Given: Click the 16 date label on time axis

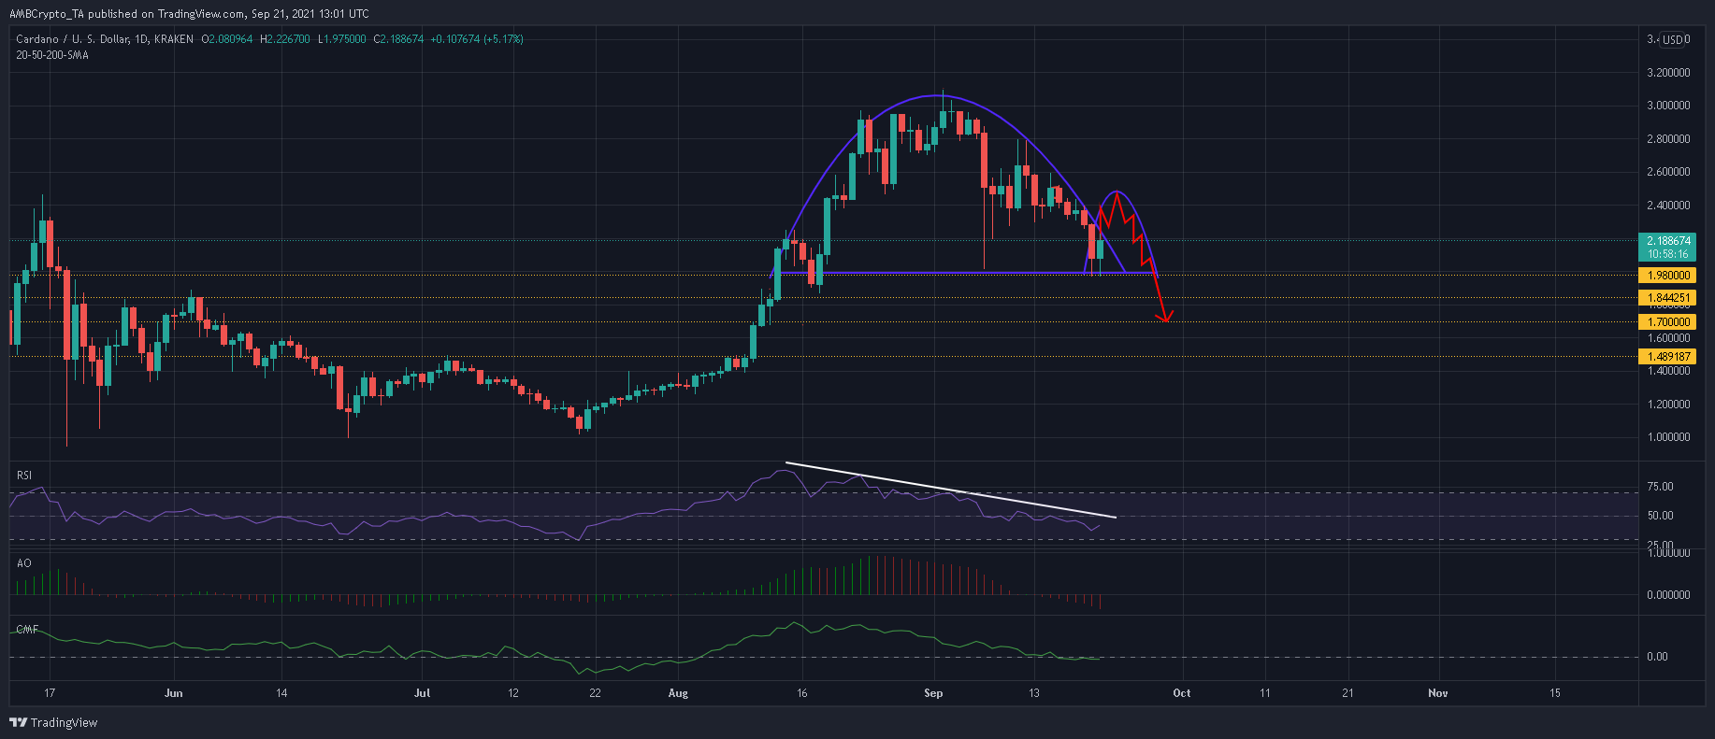Looking at the screenshot, I should pos(801,693).
